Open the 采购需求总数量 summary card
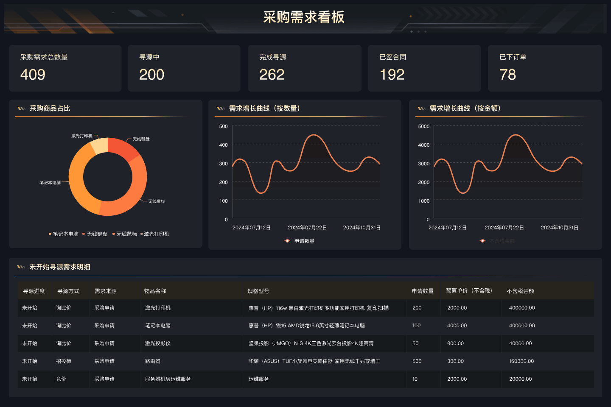611x407 pixels. click(65, 68)
